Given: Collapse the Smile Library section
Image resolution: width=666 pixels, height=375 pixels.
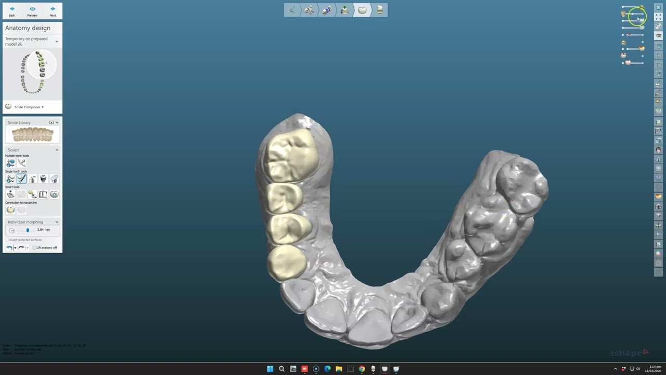Looking at the screenshot, I should pos(57,122).
